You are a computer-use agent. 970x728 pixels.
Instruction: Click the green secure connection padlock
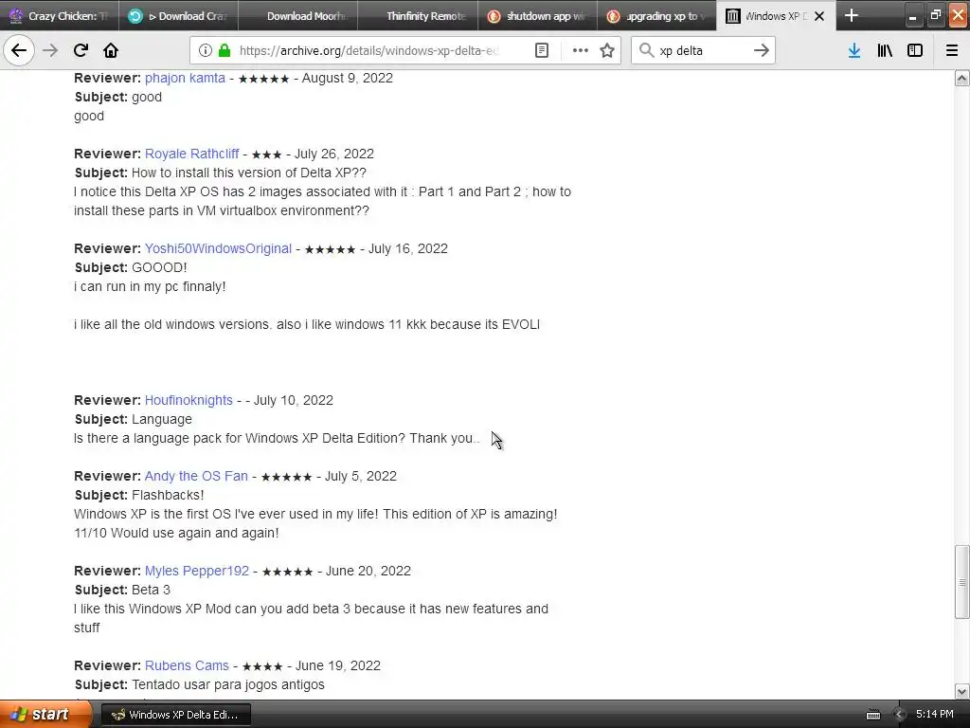pyautogui.click(x=224, y=50)
